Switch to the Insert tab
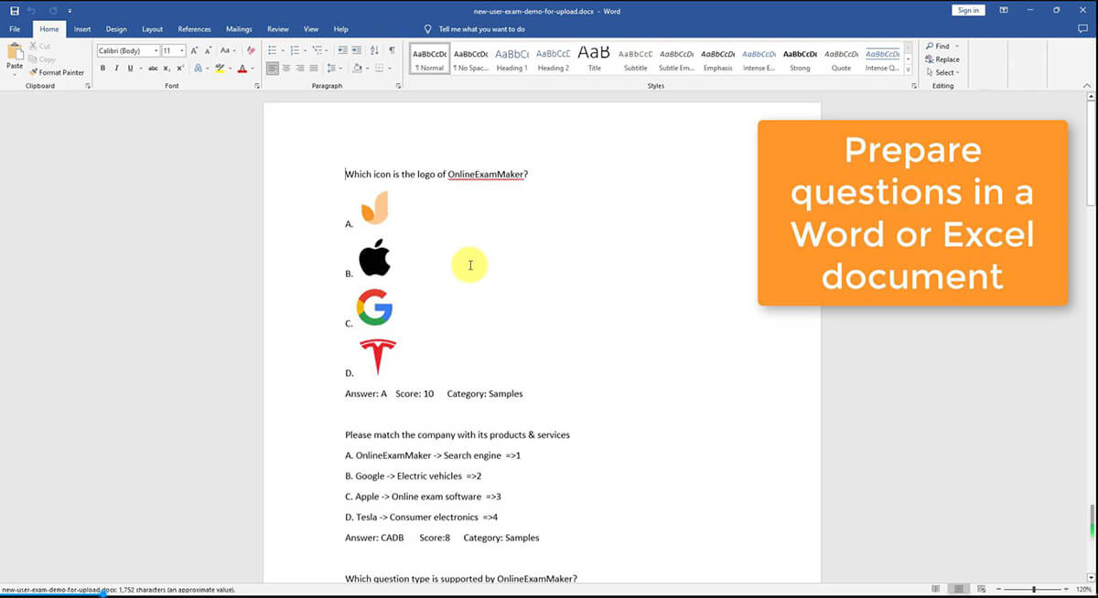This screenshot has width=1098, height=598. tap(82, 29)
